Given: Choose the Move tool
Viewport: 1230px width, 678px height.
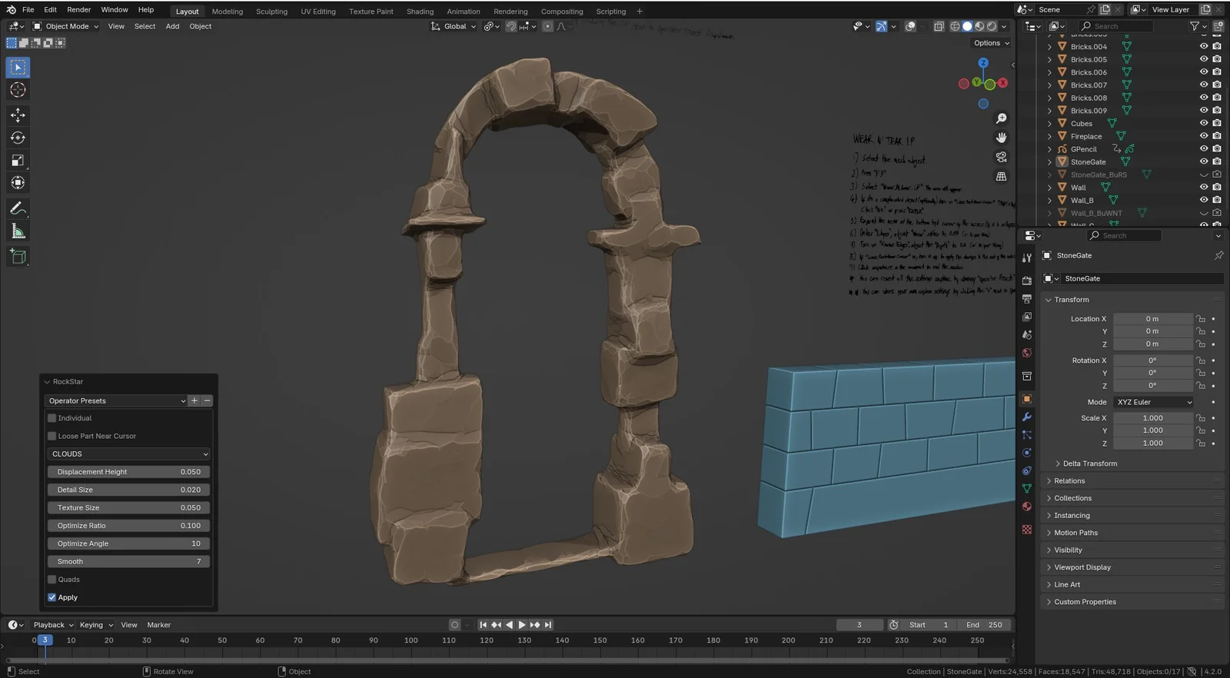Looking at the screenshot, I should coord(18,115).
